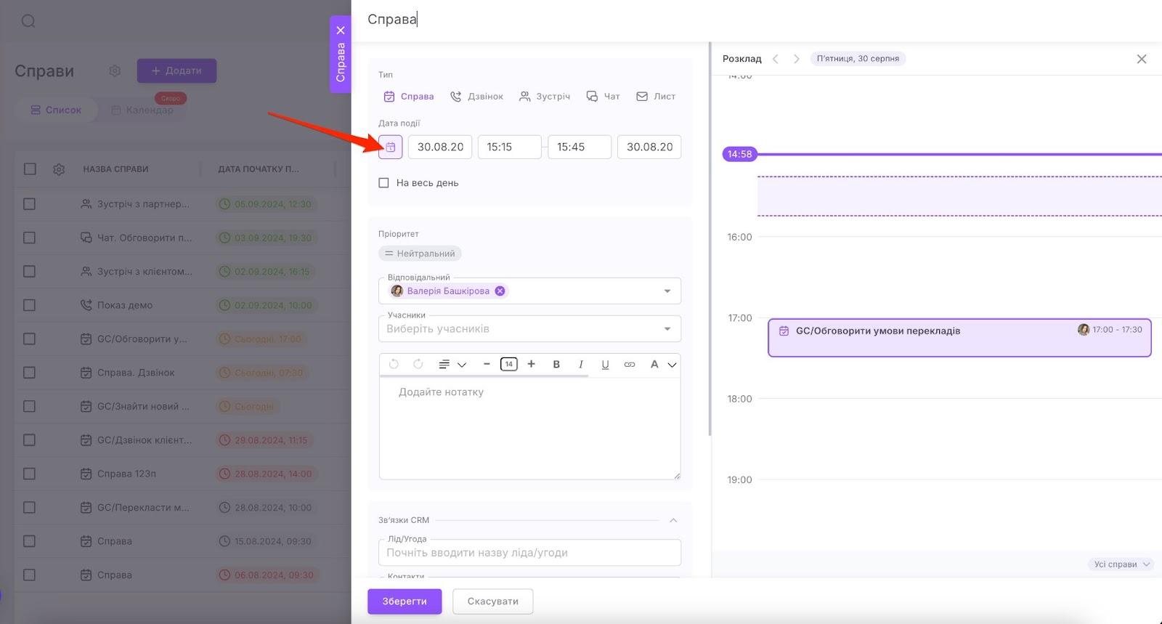Viewport: 1162px width, 624px height.
Task: Close the schedule panel
Action: click(1142, 59)
